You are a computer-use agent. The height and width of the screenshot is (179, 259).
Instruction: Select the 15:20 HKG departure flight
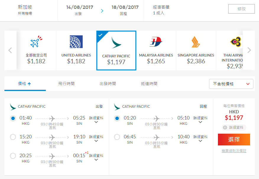click(13, 137)
